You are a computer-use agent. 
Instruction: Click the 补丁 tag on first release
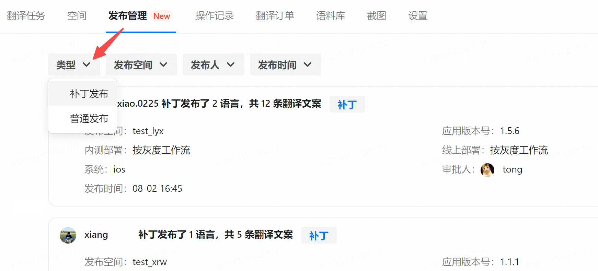tap(347, 105)
